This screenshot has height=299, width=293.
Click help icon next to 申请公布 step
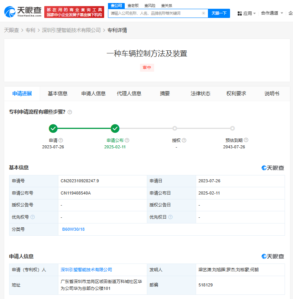coord(127,140)
